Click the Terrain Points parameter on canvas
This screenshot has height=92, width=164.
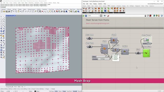pyautogui.click(x=90, y=47)
